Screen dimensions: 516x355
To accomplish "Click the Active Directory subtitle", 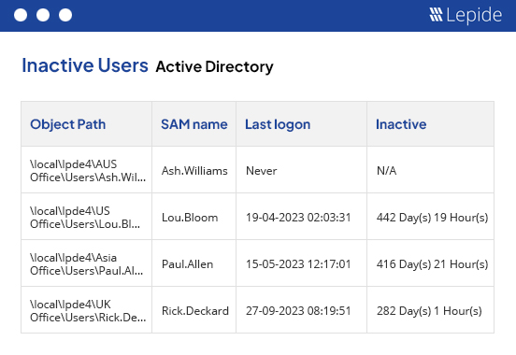I will click(214, 66).
